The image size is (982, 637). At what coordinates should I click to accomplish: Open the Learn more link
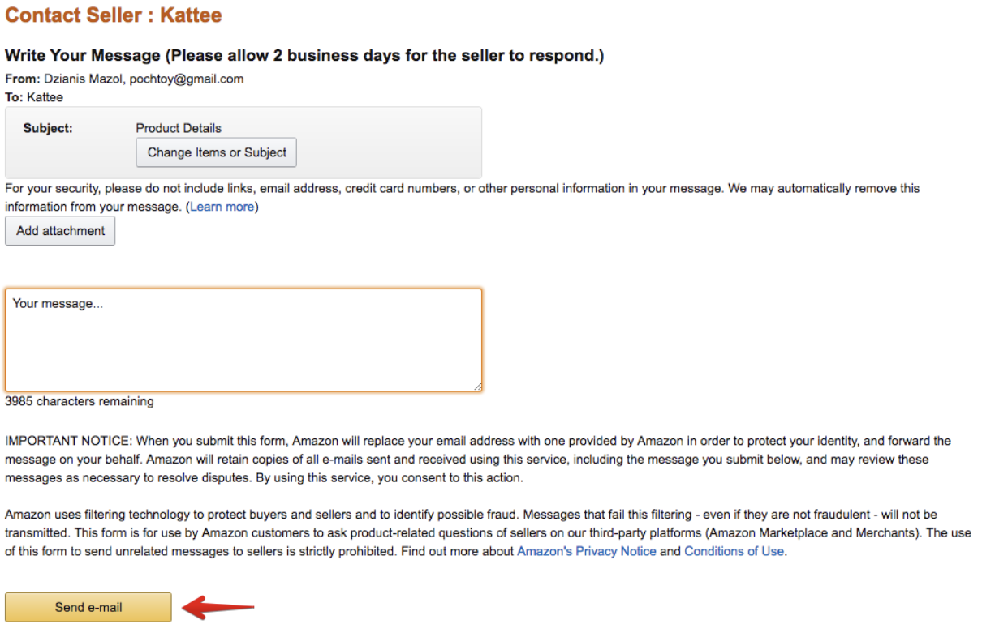pyautogui.click(x=222, y=207)
